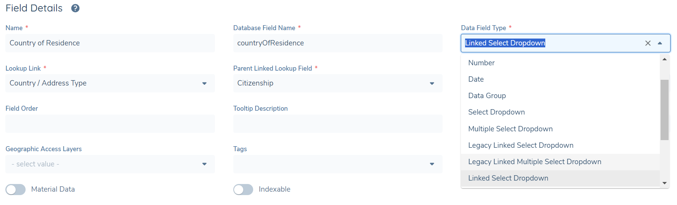Open the Tags dropdown
Viewport: 677px width, 205px height.
tap(432, 164)
